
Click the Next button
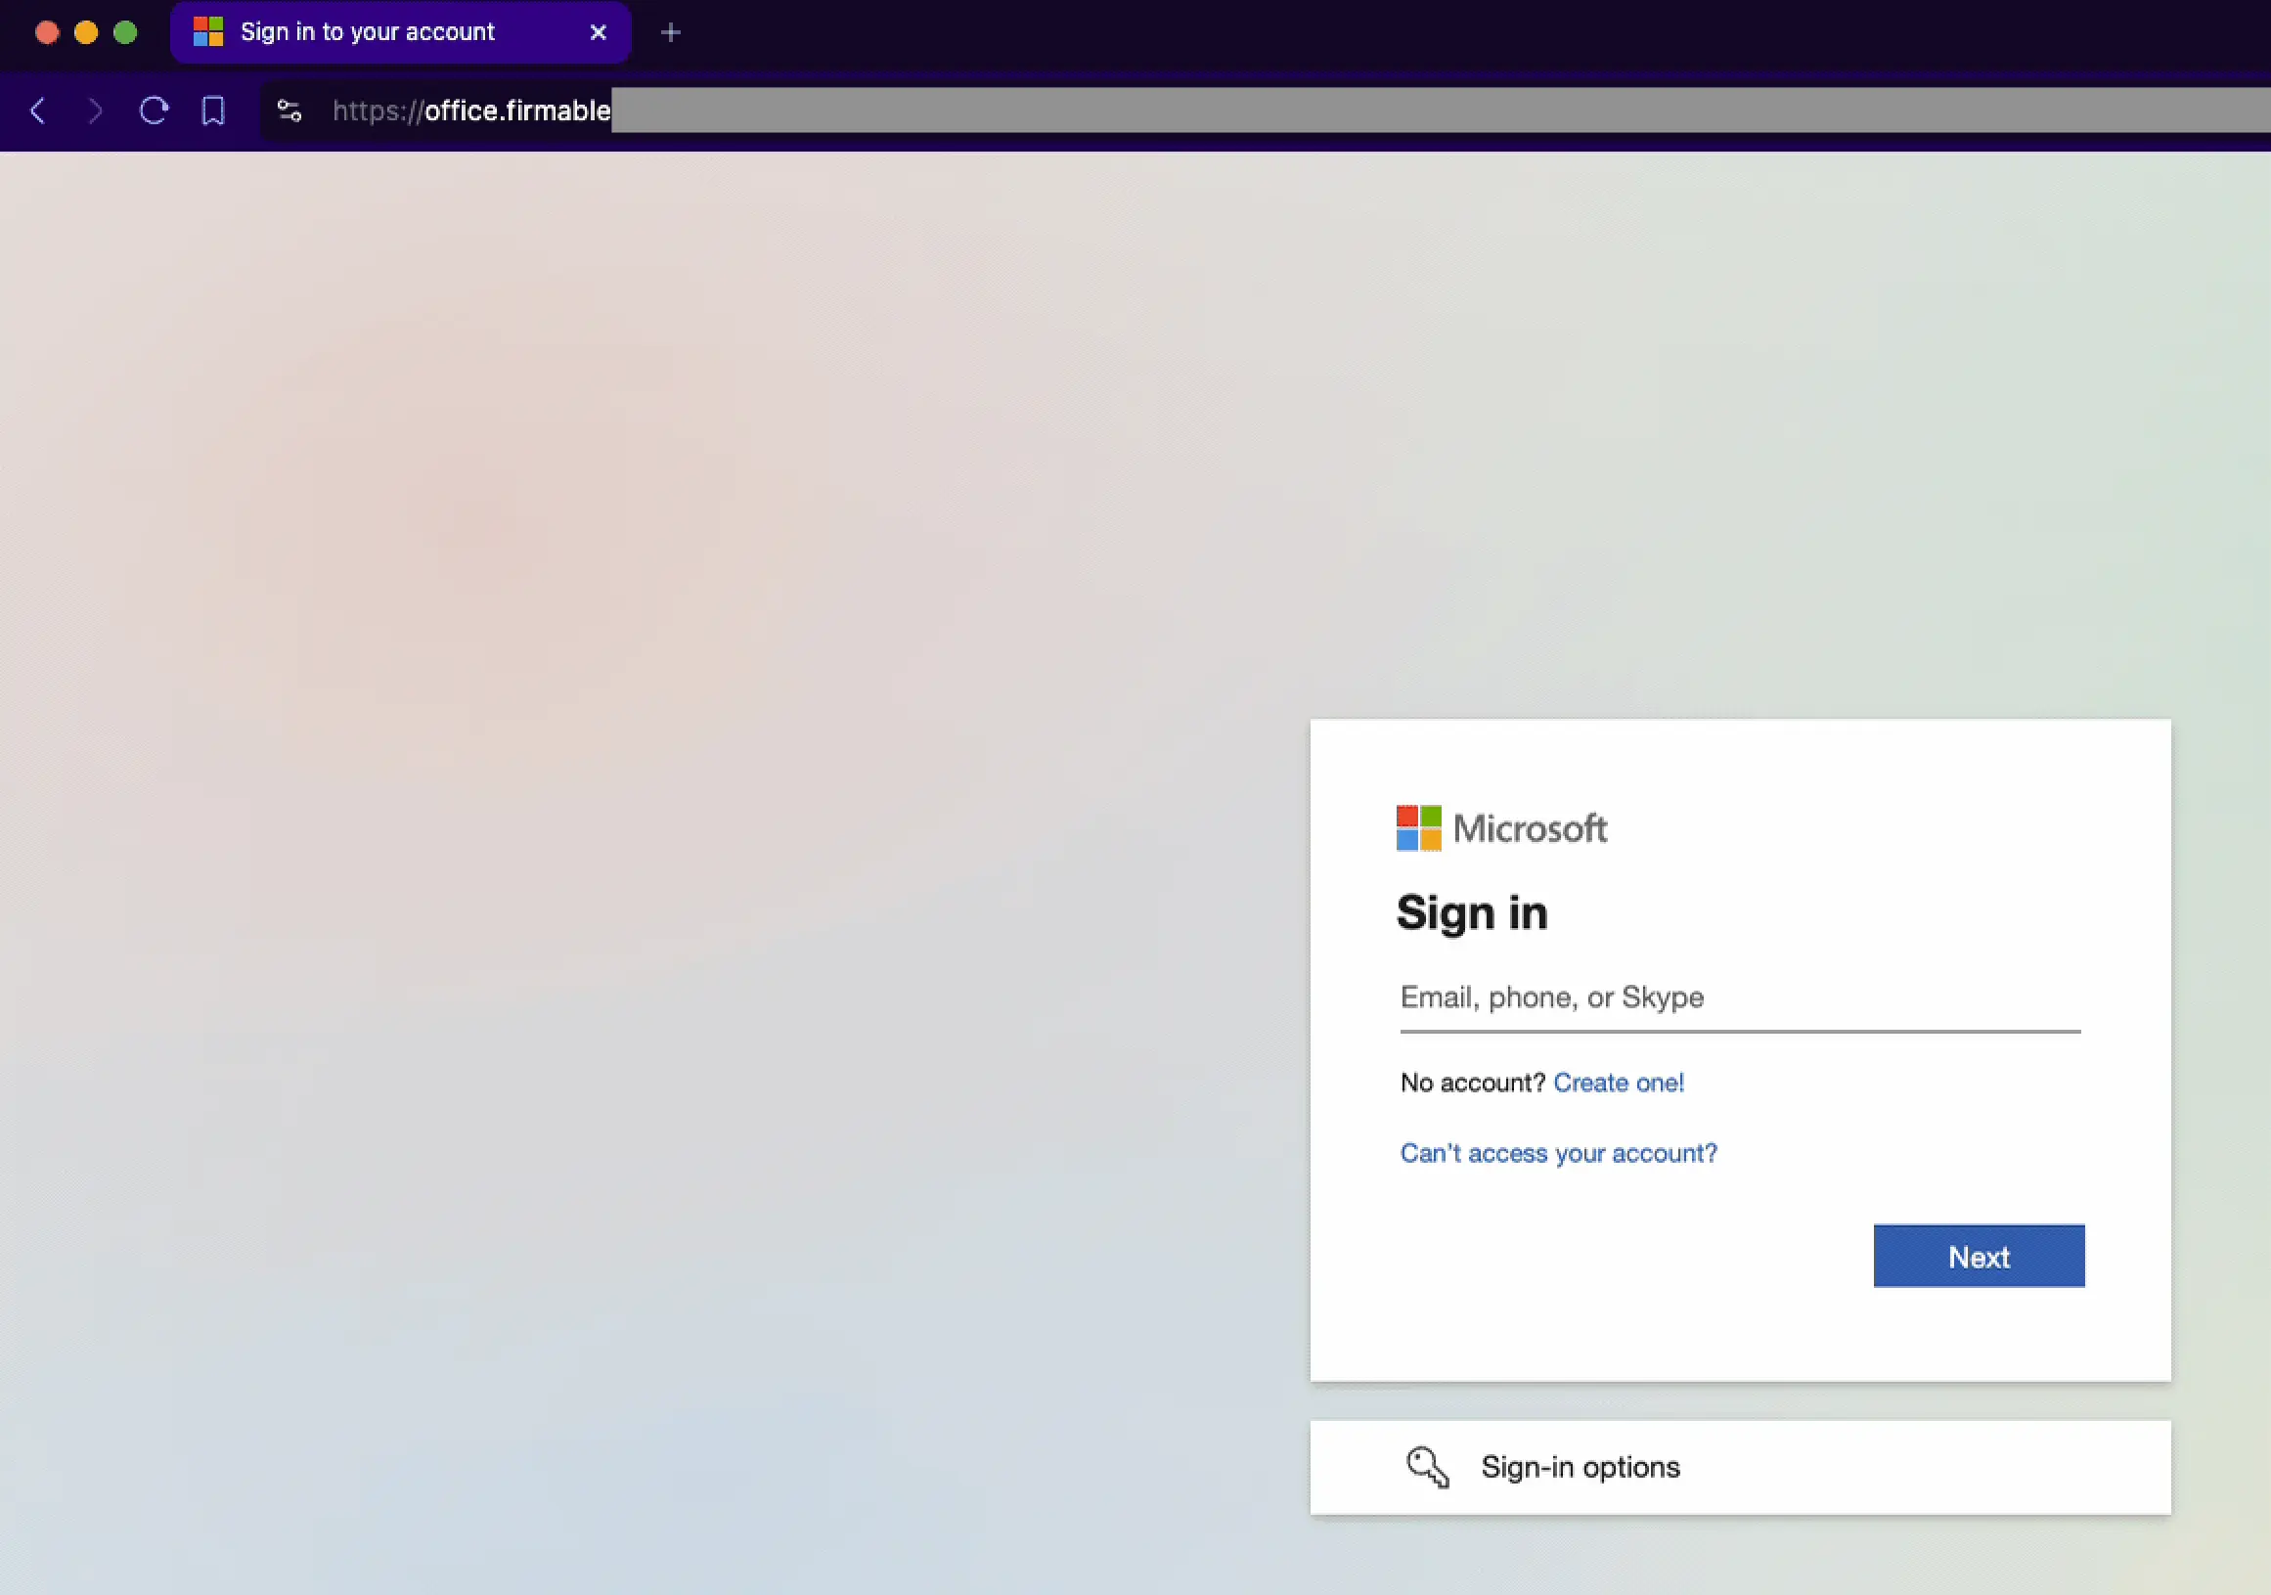click(x=1979, y=1256)
